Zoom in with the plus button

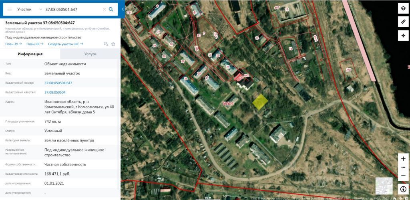coord(403,159)
